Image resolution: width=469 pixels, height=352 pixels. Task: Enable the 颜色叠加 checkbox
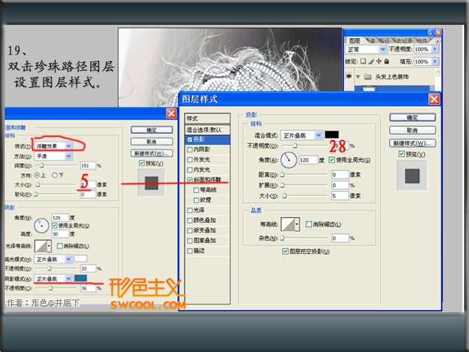[x=190, y=220]
